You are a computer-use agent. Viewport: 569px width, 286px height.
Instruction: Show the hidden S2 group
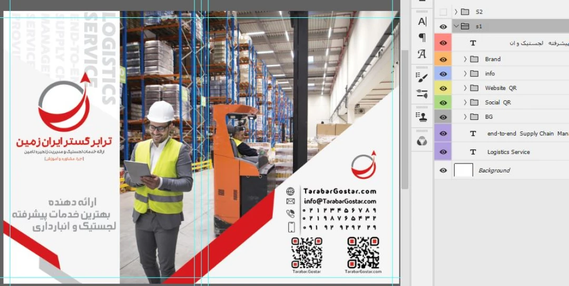[x=443, y=12]
